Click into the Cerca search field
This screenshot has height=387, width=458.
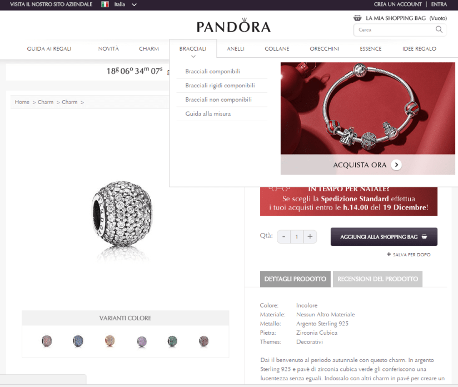click(x=395, y=30)
